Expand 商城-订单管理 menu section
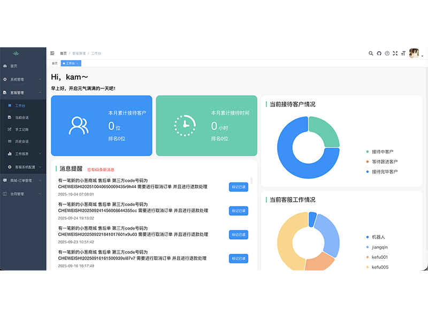This screenshot has width=428, height=321. pyautogui.click(x=23, y=180)
